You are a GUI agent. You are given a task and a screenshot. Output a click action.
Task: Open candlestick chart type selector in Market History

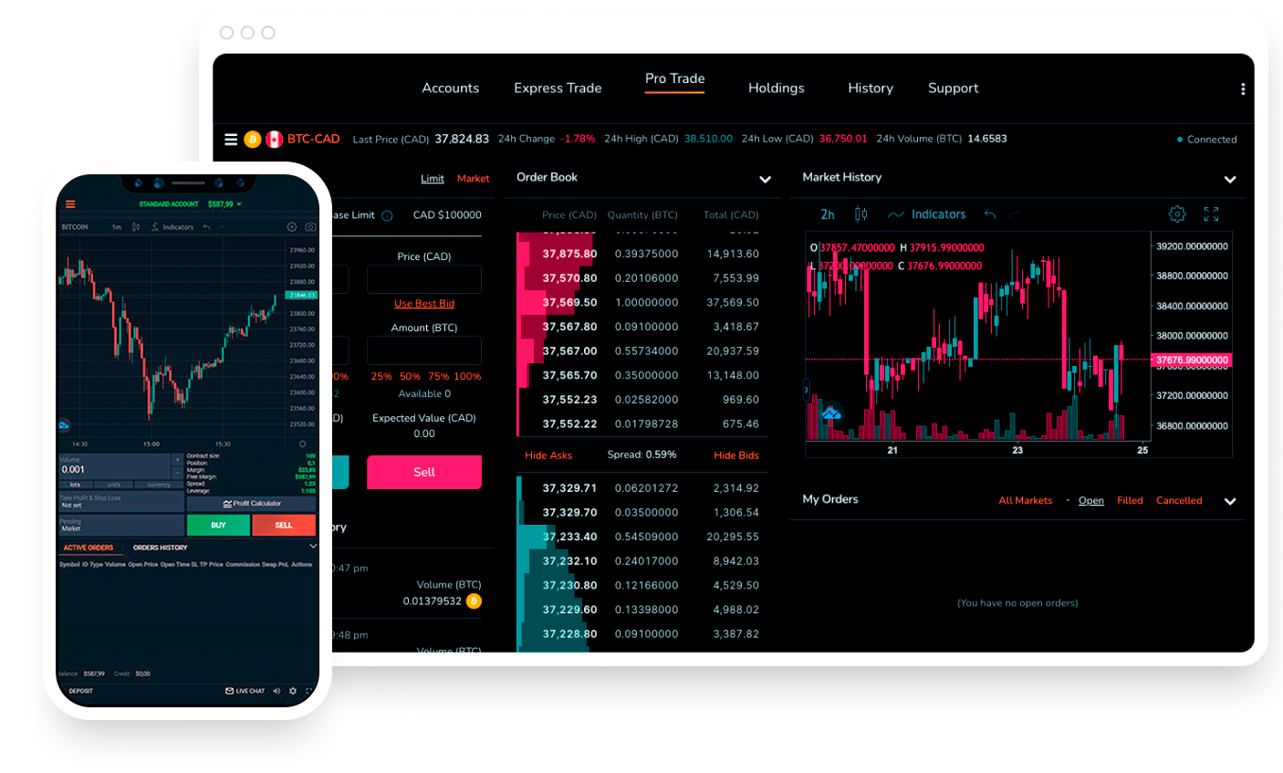pos(861,214)
